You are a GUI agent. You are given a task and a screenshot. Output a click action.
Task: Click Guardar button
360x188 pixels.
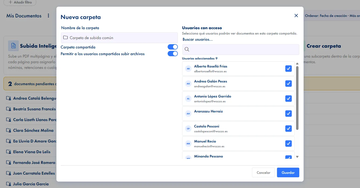288,172
